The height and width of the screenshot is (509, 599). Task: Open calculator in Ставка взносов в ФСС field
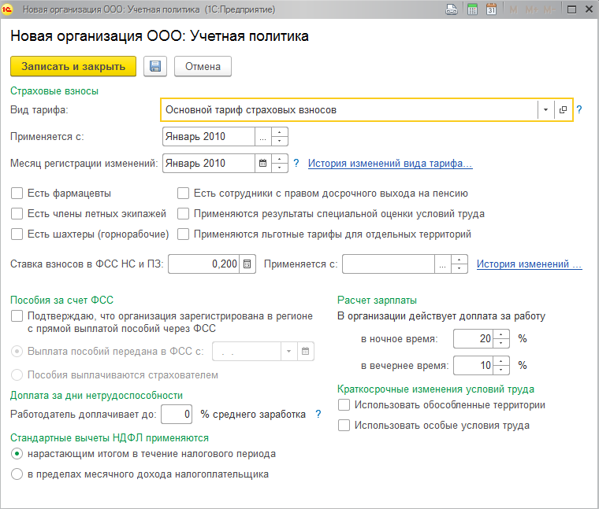pos(247,264)
